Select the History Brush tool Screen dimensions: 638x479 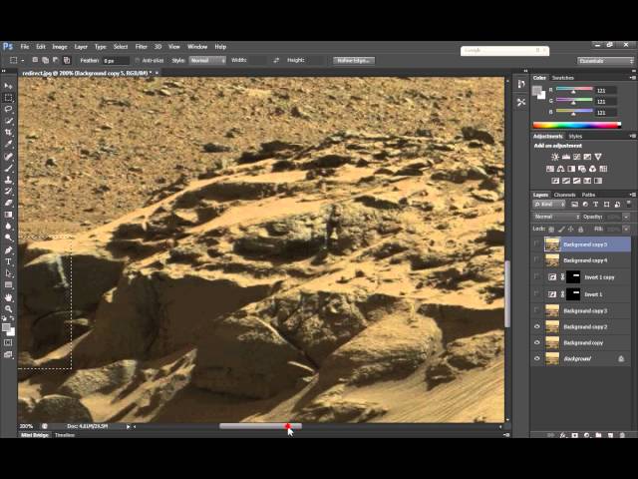point(8,191)
